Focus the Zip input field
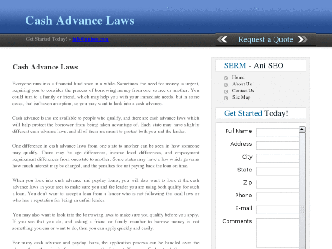 pos(277,184)
